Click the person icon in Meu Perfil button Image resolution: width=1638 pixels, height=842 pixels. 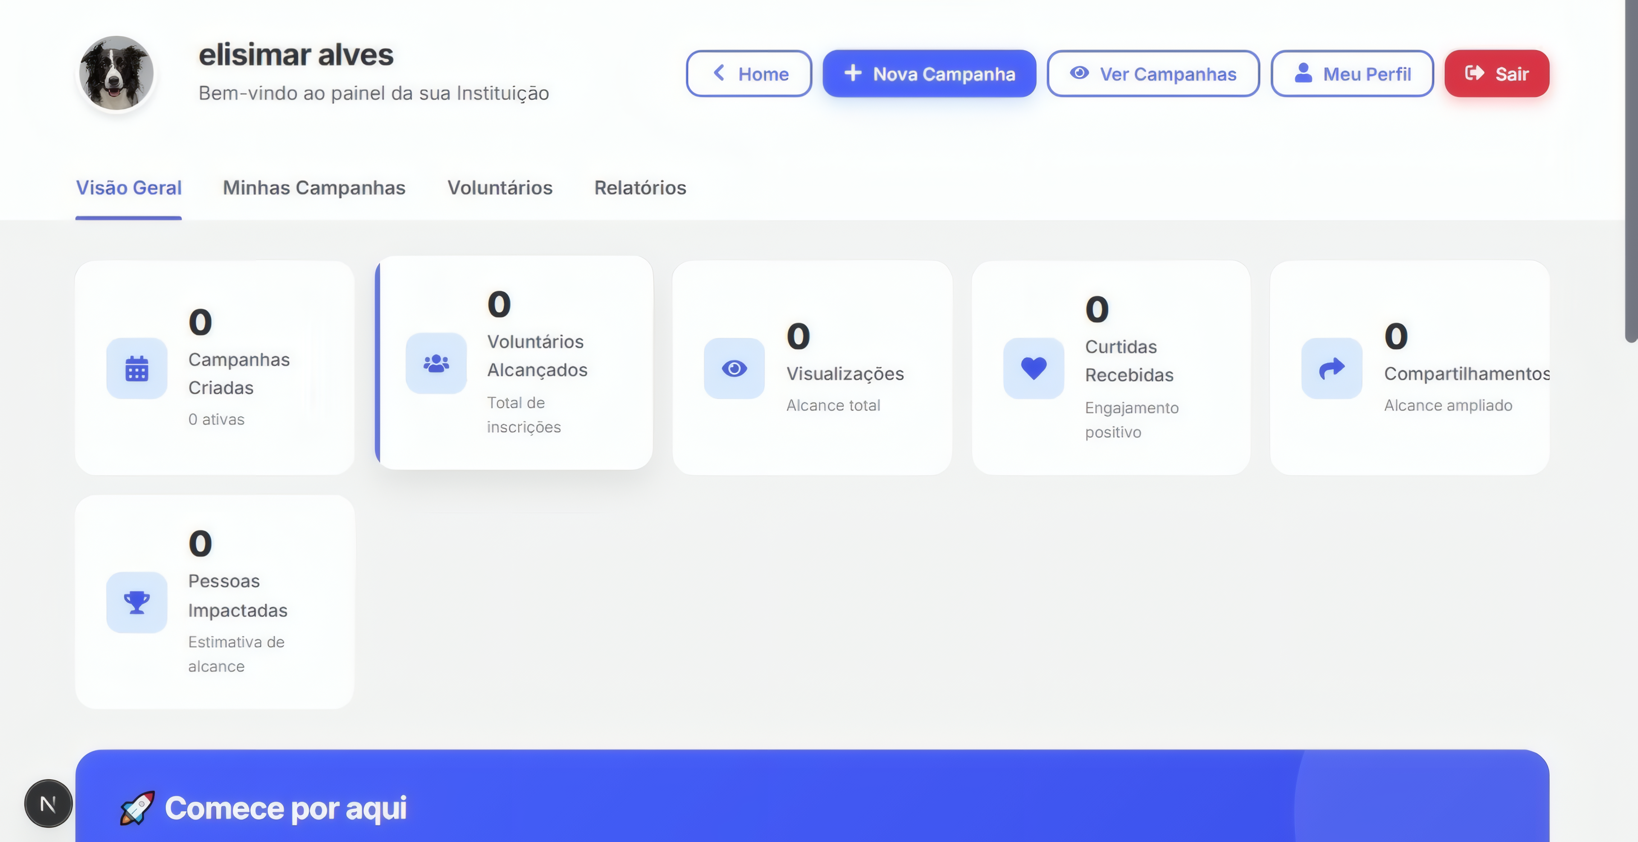[x=1304, y=73]
